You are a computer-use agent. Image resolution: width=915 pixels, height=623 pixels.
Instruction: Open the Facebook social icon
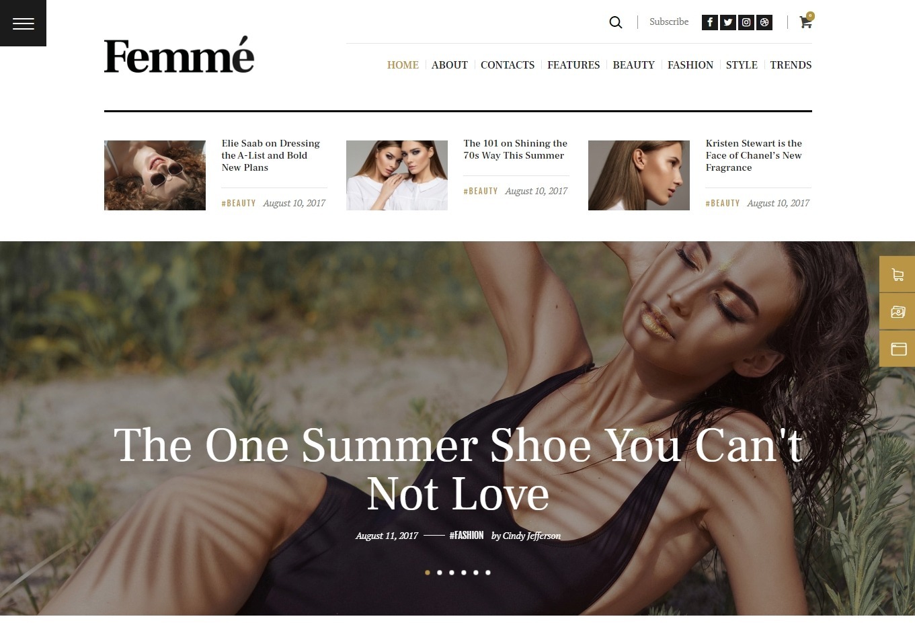point(709,22)
